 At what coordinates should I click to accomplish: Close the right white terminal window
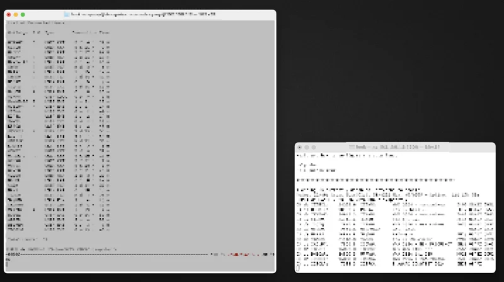(x=300, y=147)
